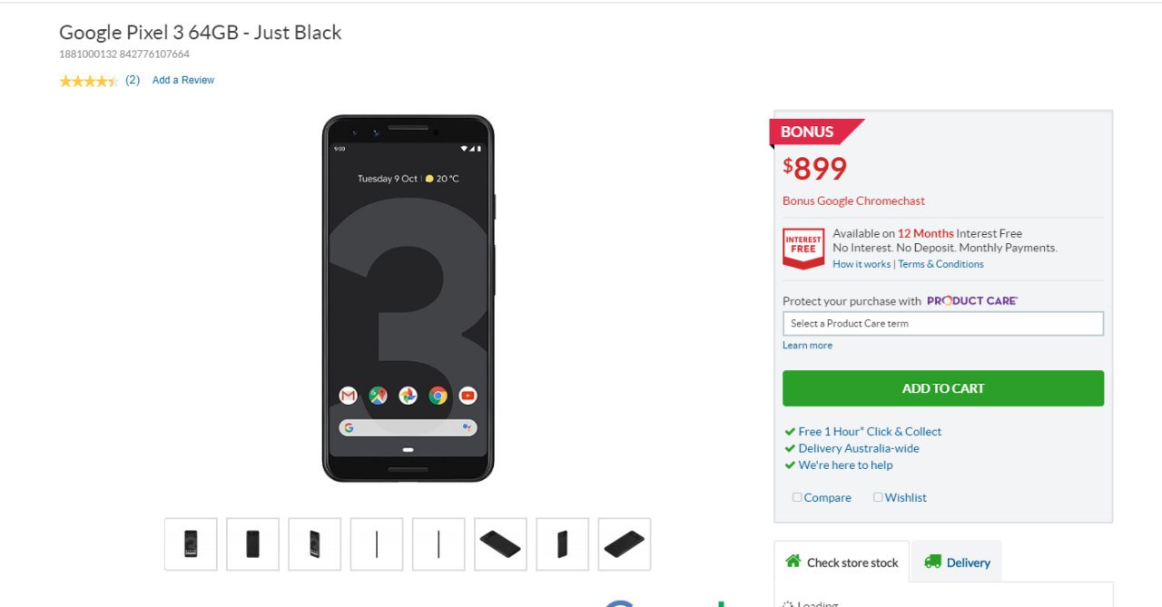Viewport: 1162px width, 607px height.
Task: Open the Terms & Conditions link
Action: (x=940, y=264)
